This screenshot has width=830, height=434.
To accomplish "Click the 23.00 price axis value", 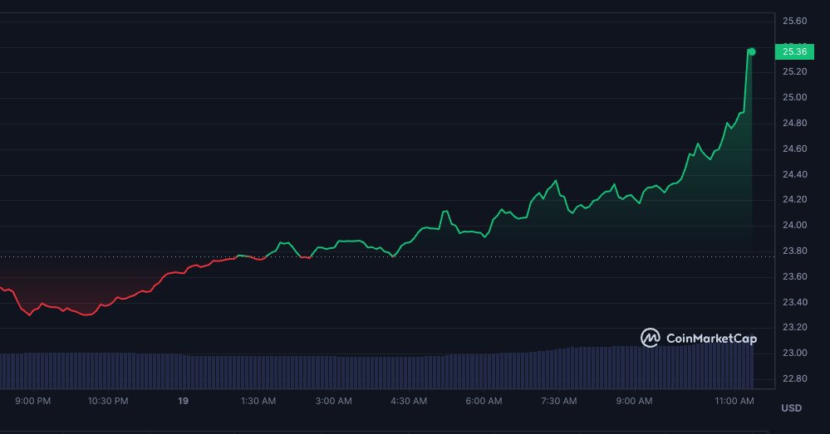I will click(794, 354).
